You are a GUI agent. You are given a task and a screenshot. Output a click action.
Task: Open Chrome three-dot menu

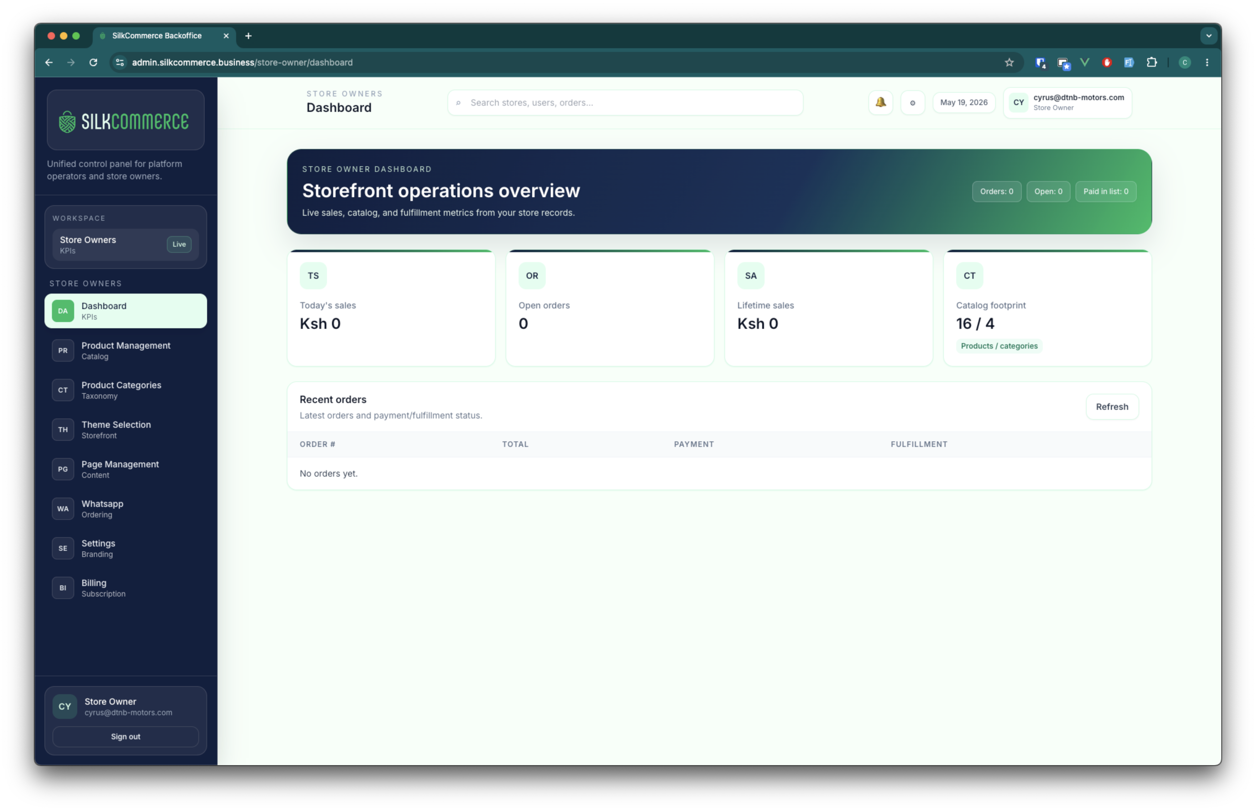coord(1207,62)
